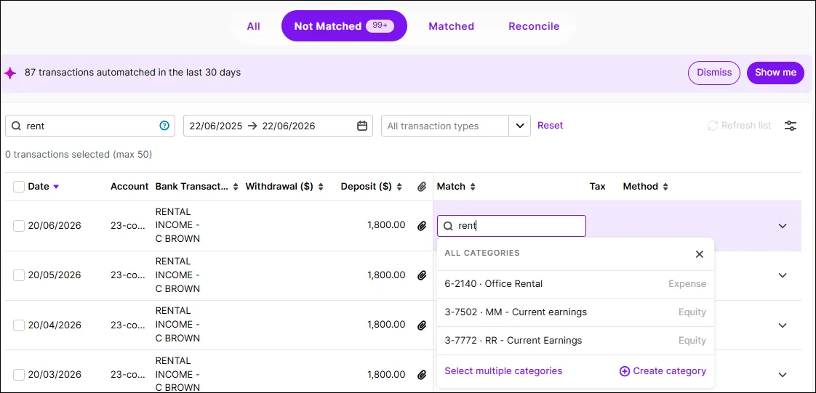
Task: Click the 99+ badge on Not Matched
Action: coord(380,25)
